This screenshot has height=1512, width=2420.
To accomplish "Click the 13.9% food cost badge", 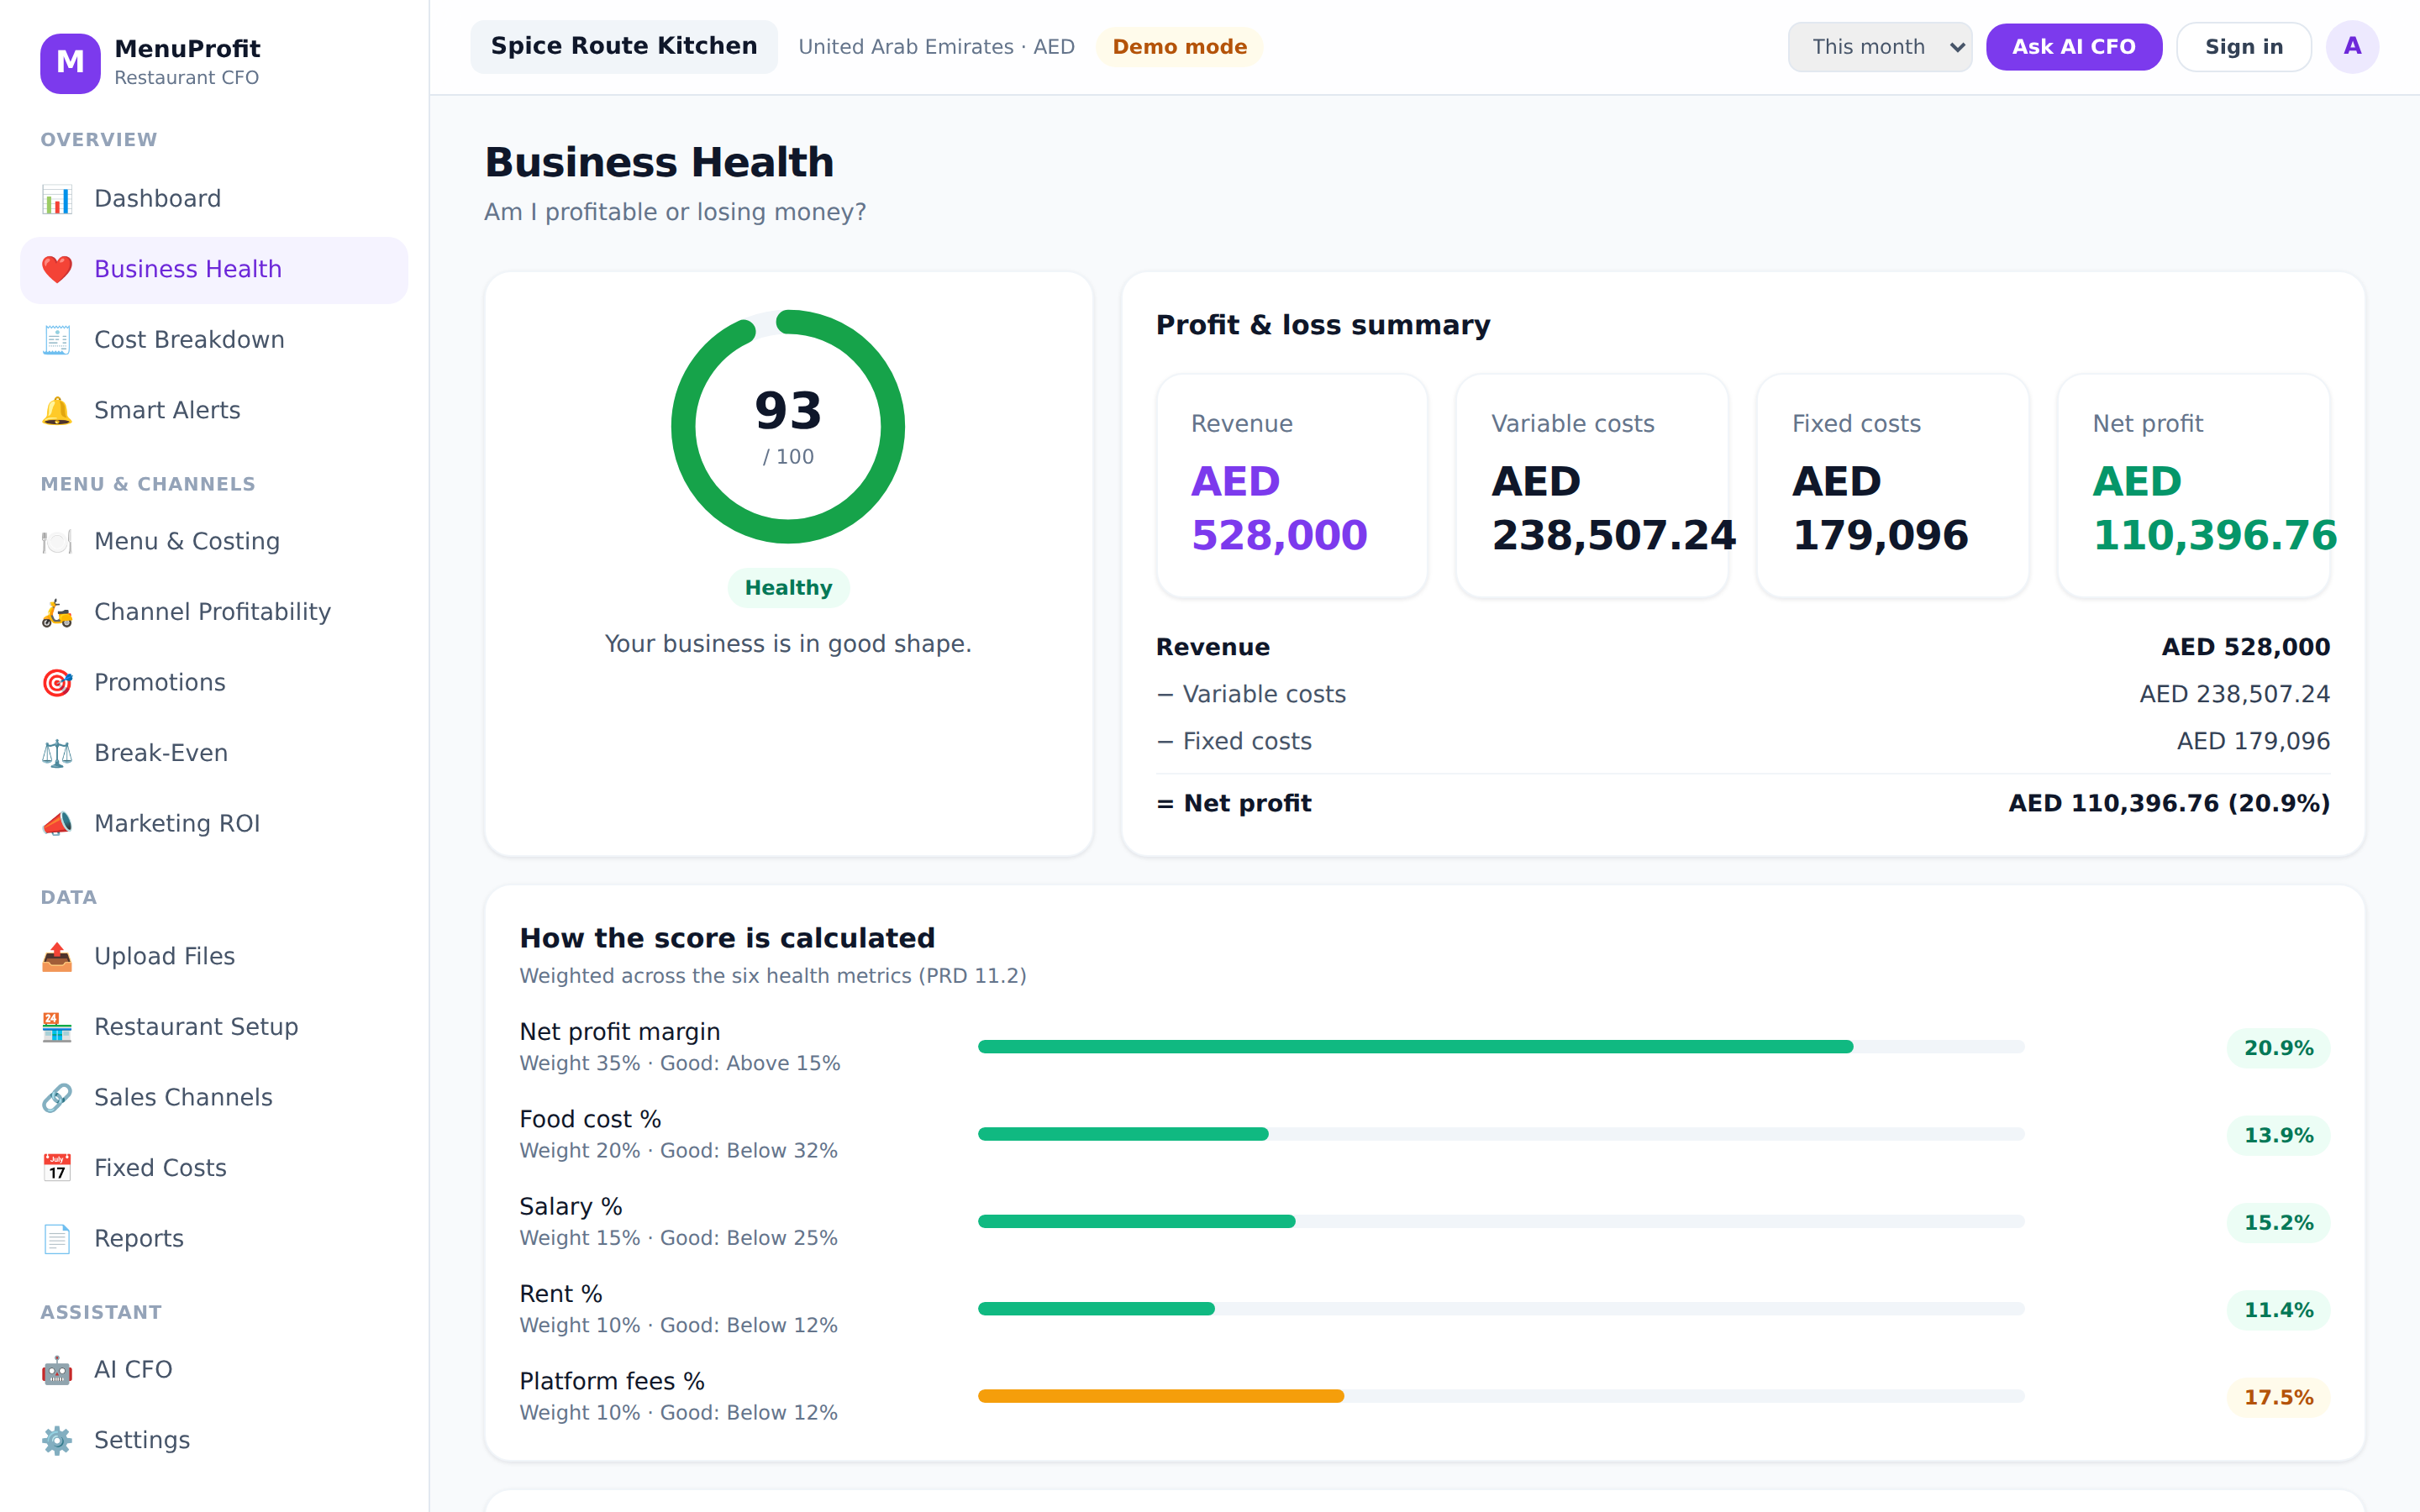I will click(2278, 1135).
